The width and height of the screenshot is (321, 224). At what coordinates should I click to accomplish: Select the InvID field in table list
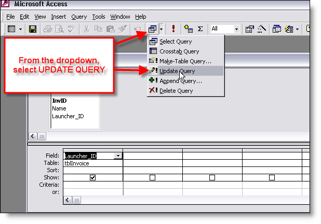click(x=59, y=101)
